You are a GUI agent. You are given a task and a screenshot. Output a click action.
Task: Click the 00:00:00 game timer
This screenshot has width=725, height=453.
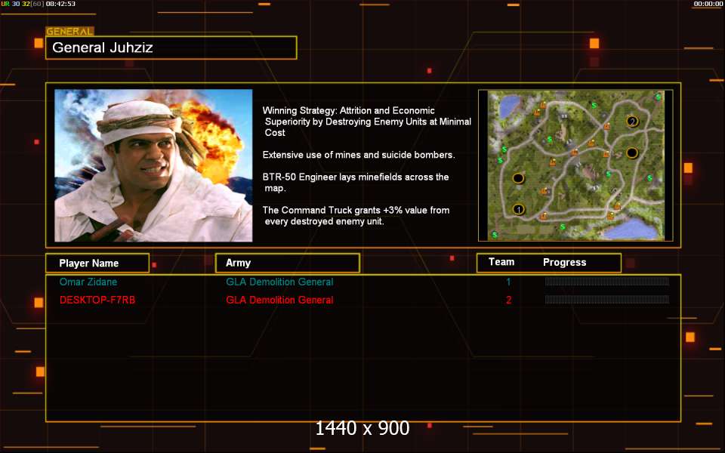coord(708,4)
